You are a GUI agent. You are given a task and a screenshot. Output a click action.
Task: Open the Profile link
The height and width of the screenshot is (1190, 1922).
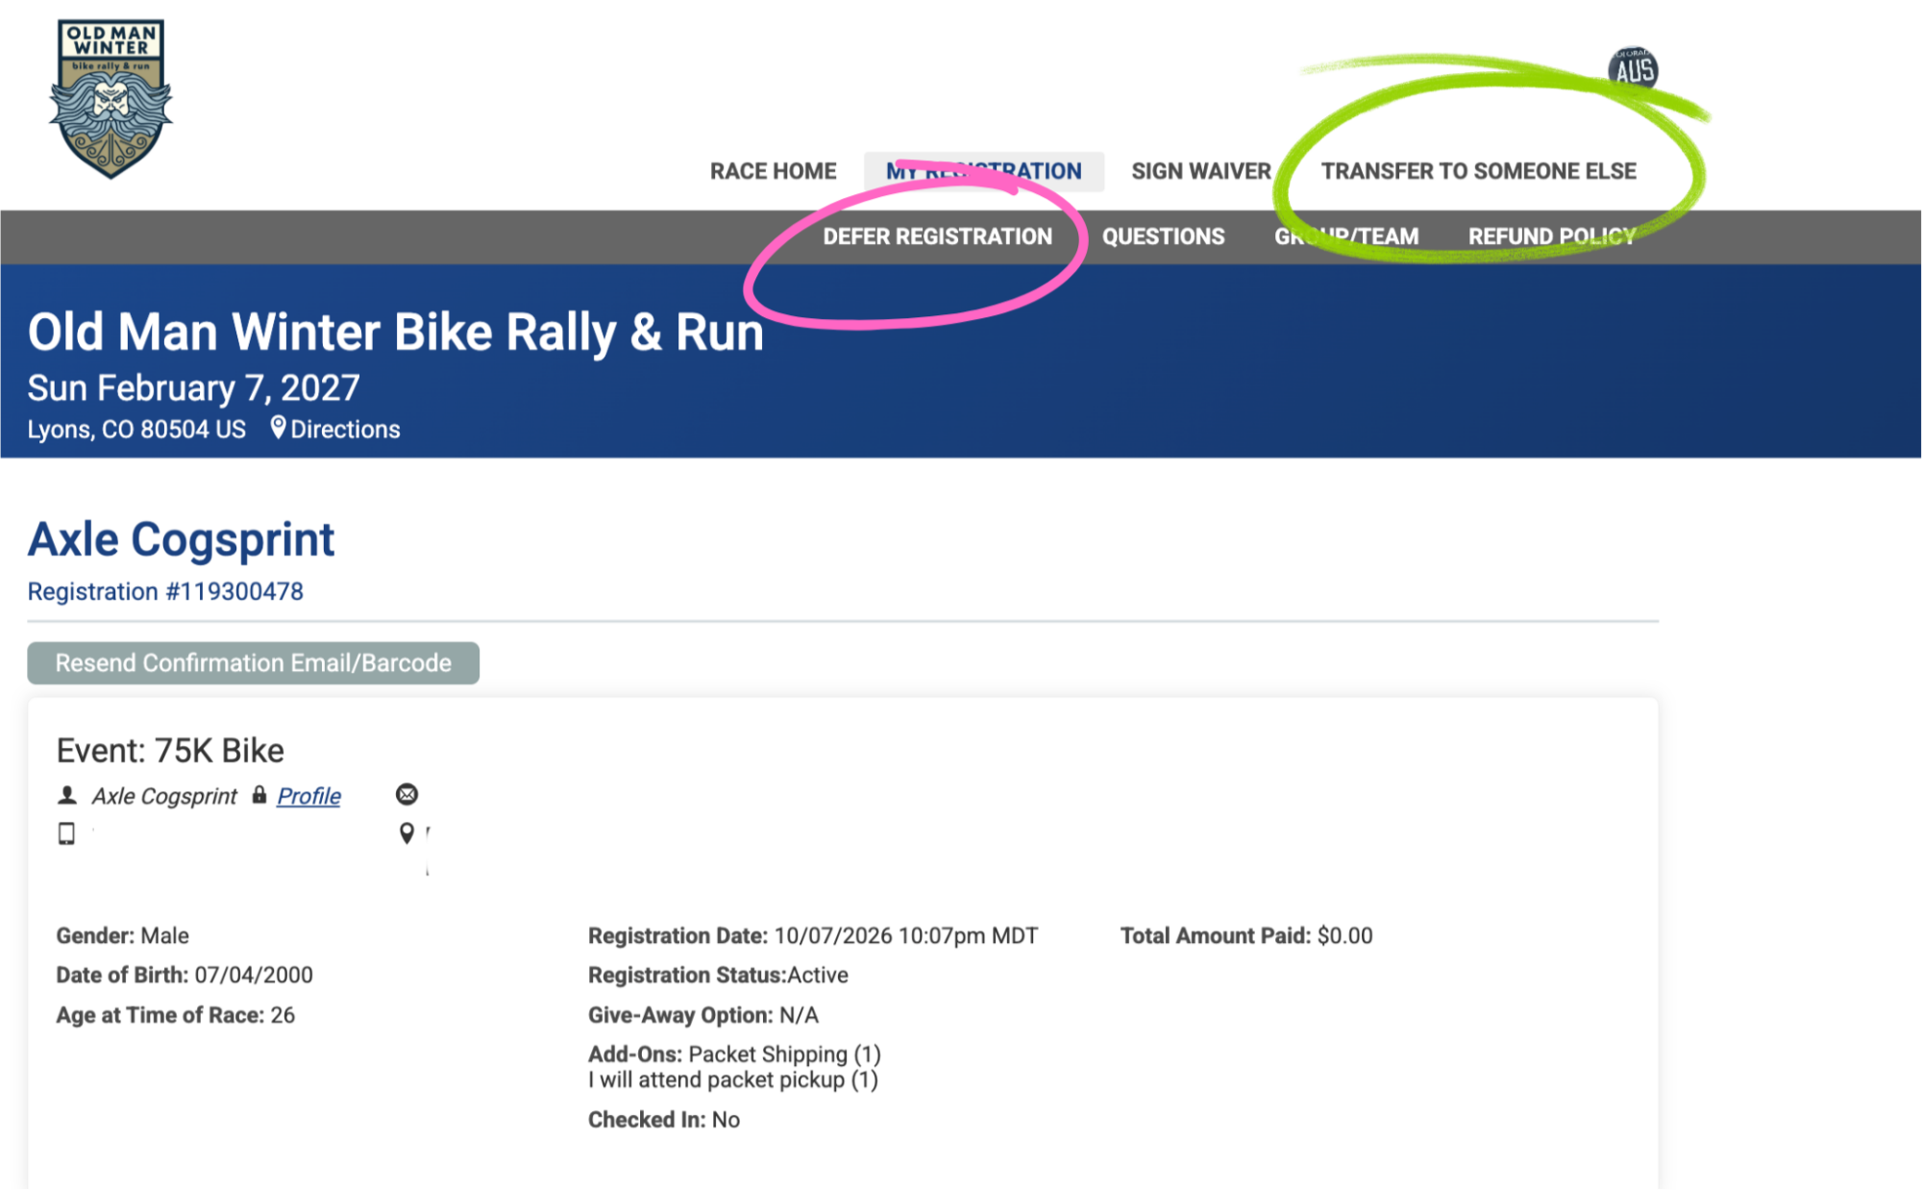click(x=308, y=796)
